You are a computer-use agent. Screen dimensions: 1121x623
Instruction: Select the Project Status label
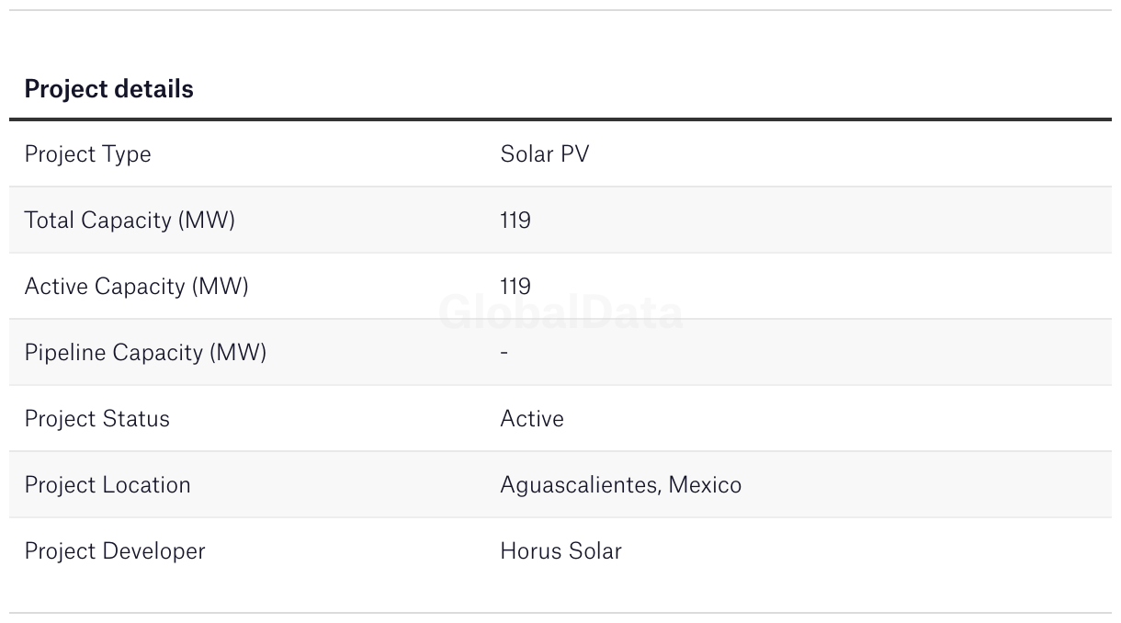pyautogui.click(x=96, y=419)
